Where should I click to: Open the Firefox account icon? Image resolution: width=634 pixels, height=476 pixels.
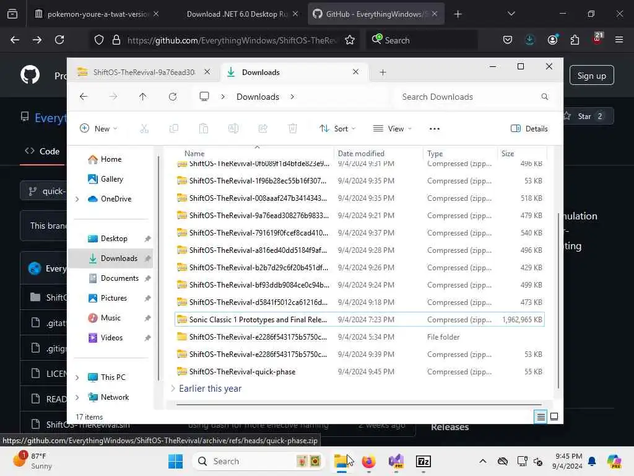pyautogui.click(x=552, y=40)
